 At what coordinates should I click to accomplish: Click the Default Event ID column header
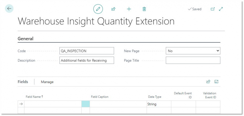(183, 95)
